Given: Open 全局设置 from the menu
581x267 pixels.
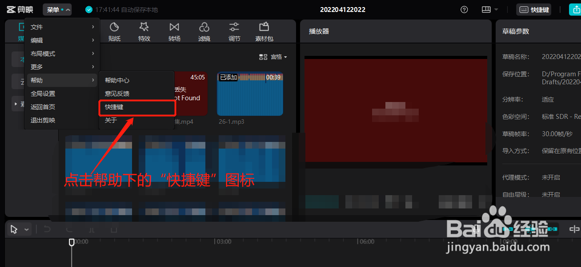Looking at the screenshot, I should point(62,94).
